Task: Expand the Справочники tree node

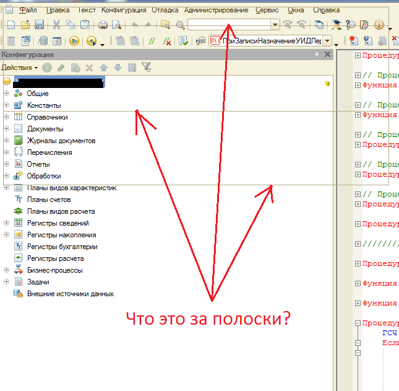Action: 7,117
